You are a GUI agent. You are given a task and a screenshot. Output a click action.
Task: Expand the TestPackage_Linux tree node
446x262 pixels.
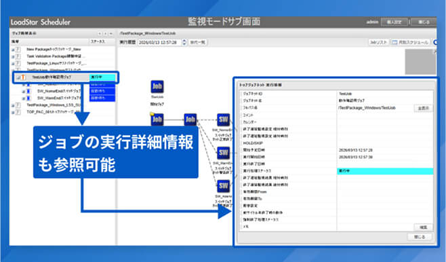tap(13, 64)
